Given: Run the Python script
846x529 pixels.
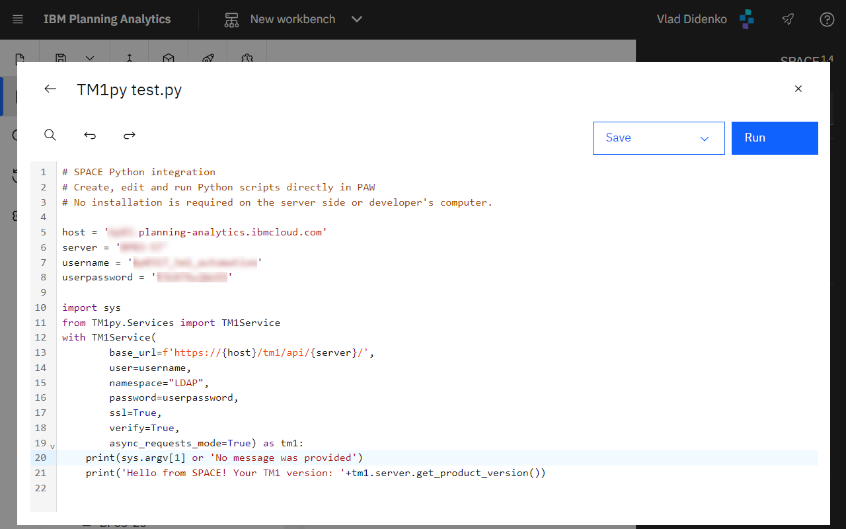Looking at the screenshot, I should click(x=775, y=138).
